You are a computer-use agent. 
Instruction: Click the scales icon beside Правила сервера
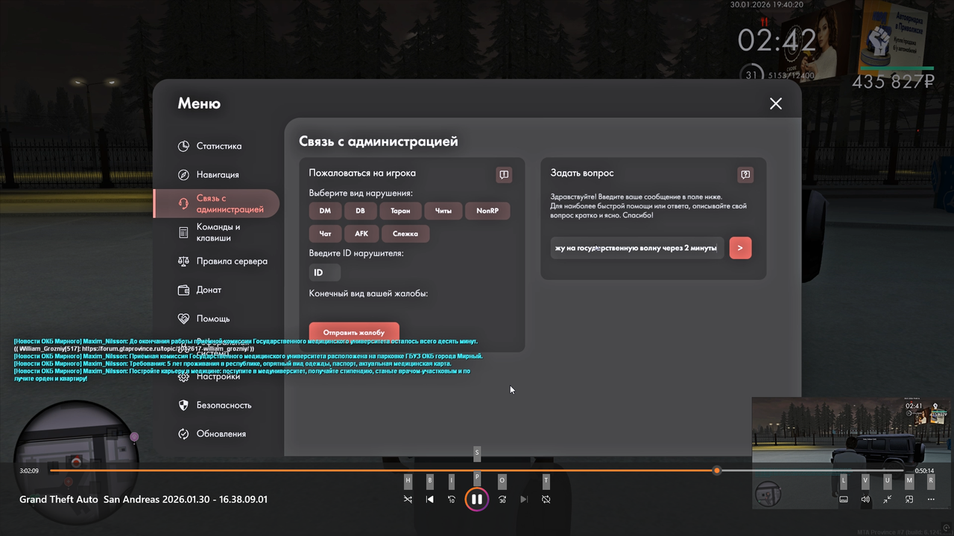click(x=183, y=261)
